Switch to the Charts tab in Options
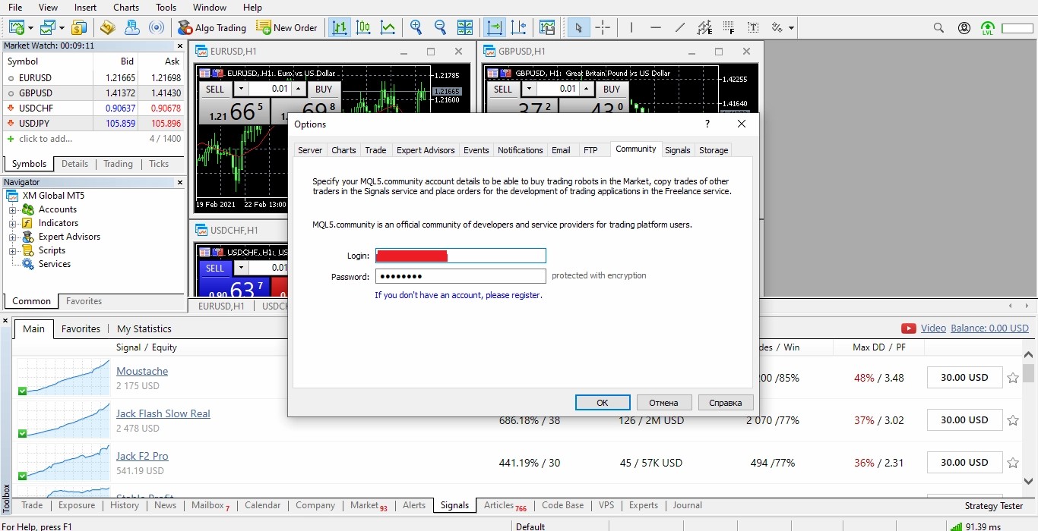The image size is (1038, 531). point(343,150)
